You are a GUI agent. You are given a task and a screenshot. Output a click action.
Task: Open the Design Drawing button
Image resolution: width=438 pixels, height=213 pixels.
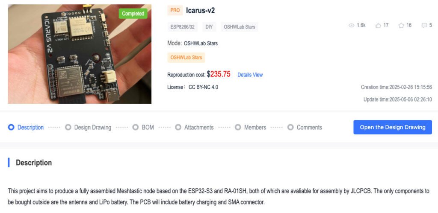[x=393, y=127]
